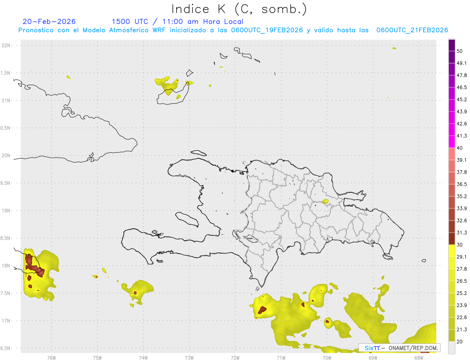This screenshot has width=470, height=363.
Task: Click the colorbar label "31.3"
Action: [x=462, y=233]
